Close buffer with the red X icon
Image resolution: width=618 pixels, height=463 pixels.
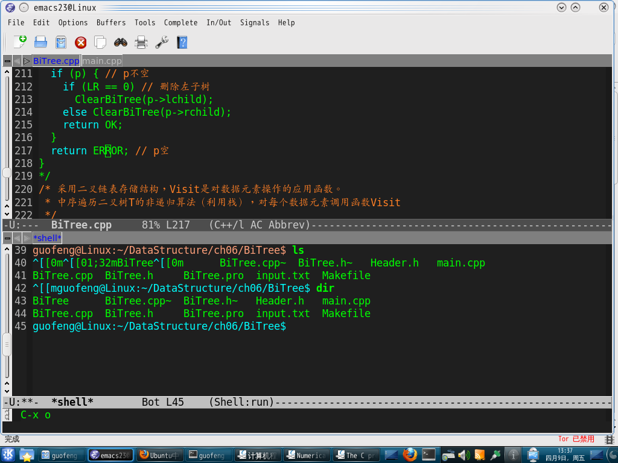point(81,42)
